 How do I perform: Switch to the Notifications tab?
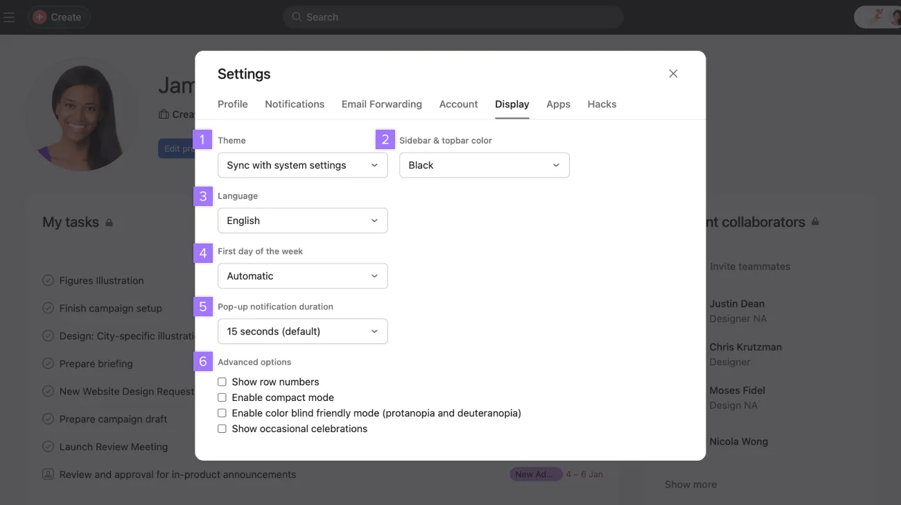coord(295,104)
